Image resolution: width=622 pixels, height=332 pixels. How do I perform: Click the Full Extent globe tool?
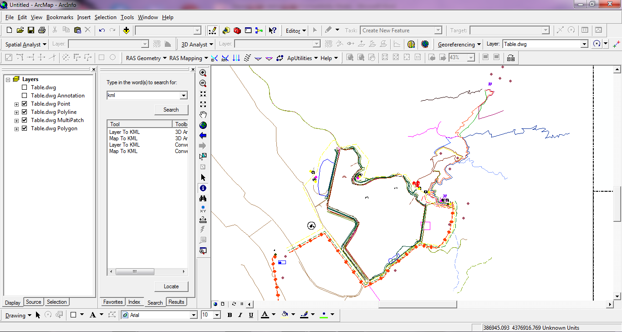(x=203, y=125)
